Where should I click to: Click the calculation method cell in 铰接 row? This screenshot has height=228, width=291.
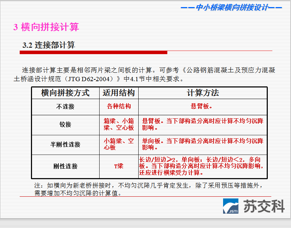(x=203, y=125)
